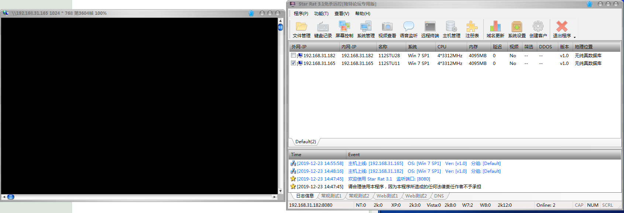The width and height of the screenshot is (624, 213).
Task: Open the 程序(P) menu
Action: (x=301, y=14)
